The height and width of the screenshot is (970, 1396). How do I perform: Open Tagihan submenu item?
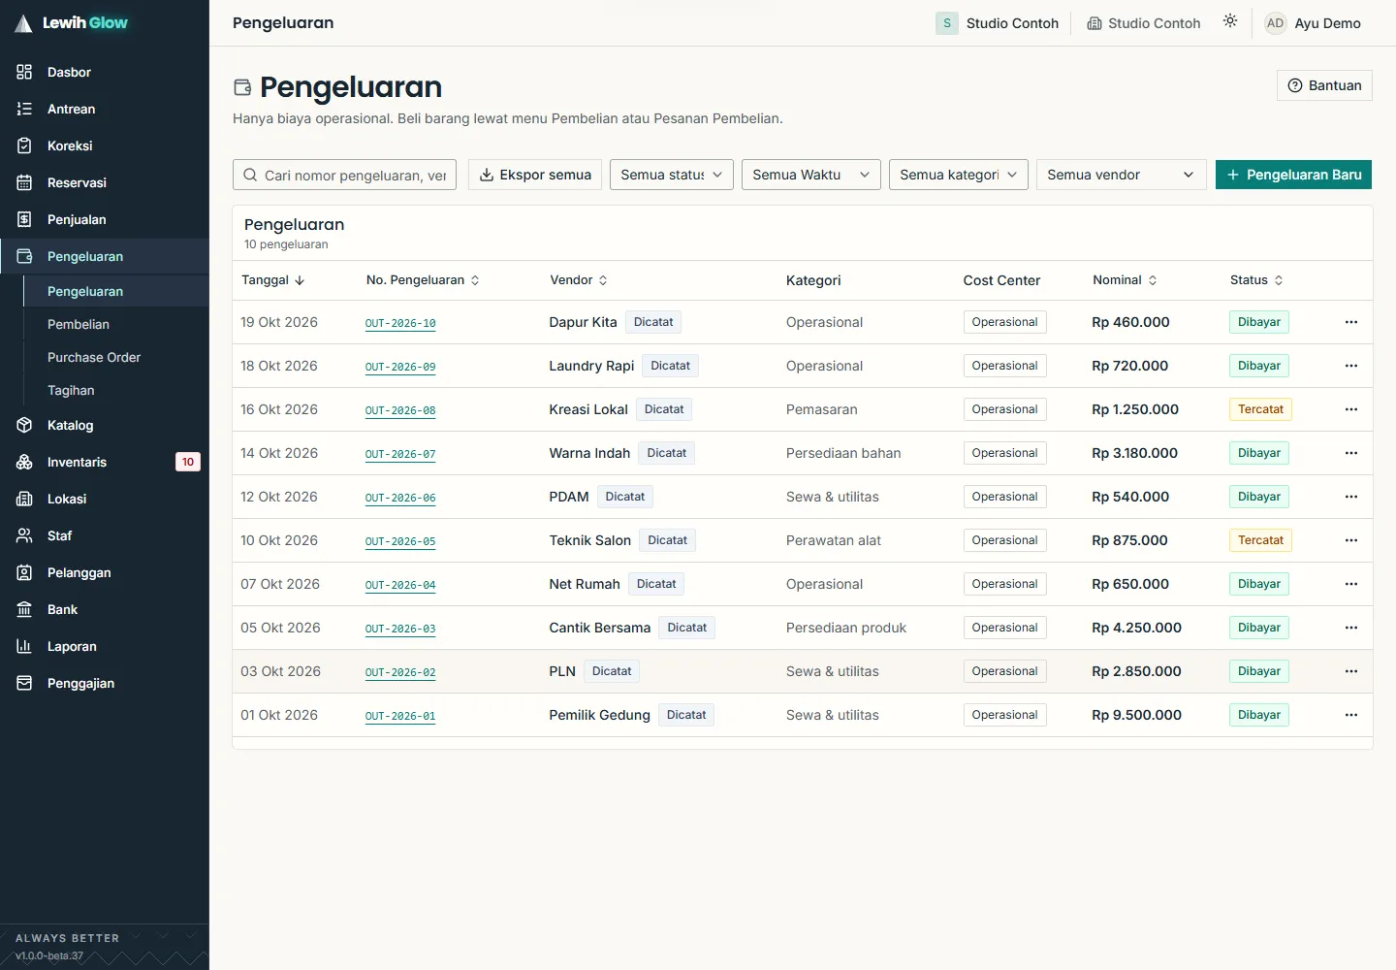(x=116, y=390)
